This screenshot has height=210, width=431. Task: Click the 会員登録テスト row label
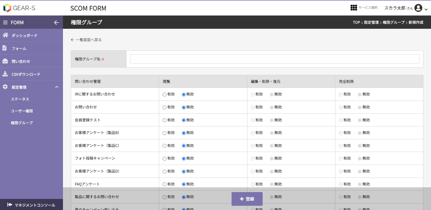tap(88, 120)
